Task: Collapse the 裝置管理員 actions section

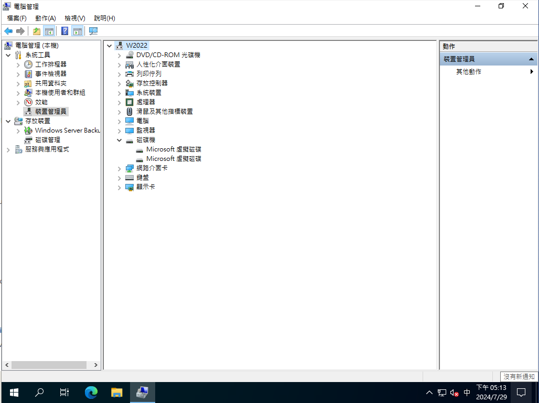Action: [x=531, y=59]
